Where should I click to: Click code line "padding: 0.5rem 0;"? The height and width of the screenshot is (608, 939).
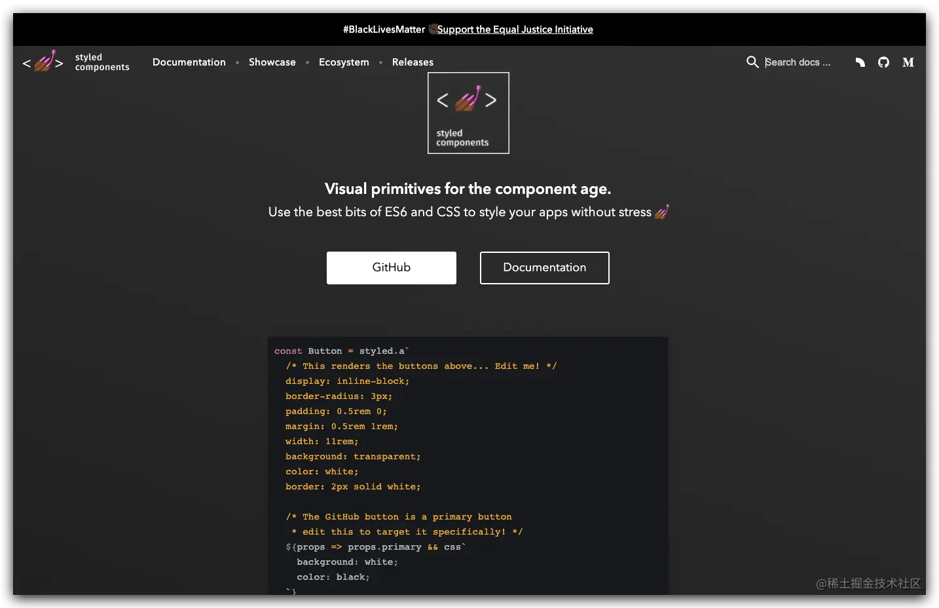(x=336, y=411)
